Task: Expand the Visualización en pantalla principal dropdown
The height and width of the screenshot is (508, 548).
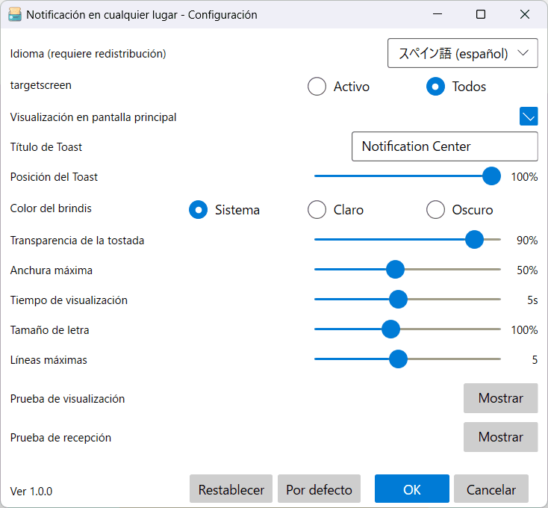Action: (529, 117)
